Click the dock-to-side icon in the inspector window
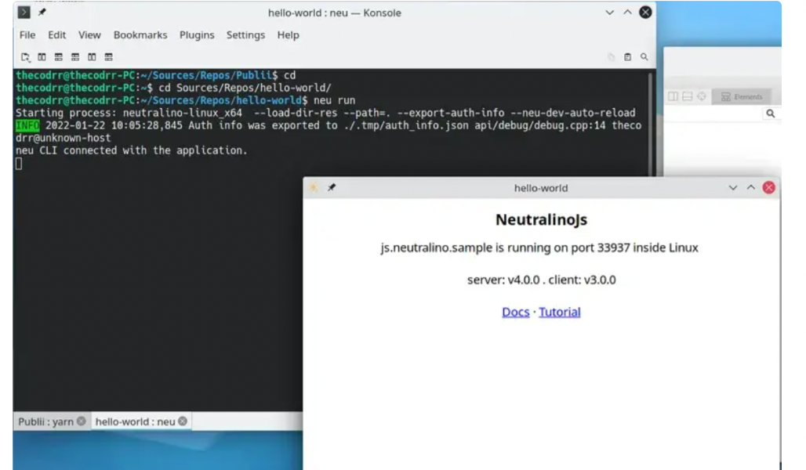This screenshot has width=806, height=470. click(x=673, y=96)
